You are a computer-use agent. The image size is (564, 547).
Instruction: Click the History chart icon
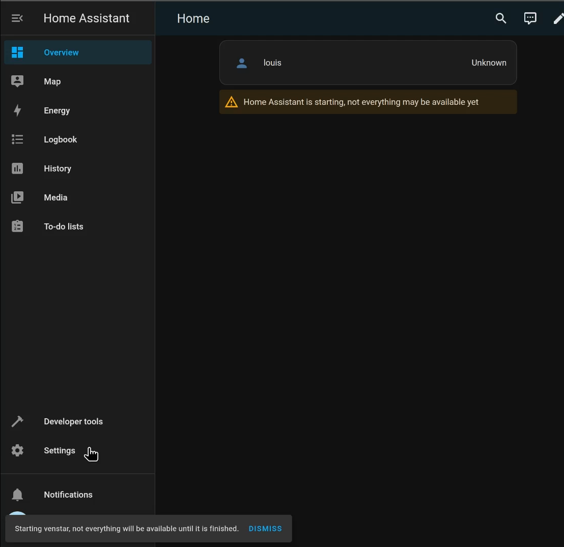17,168
